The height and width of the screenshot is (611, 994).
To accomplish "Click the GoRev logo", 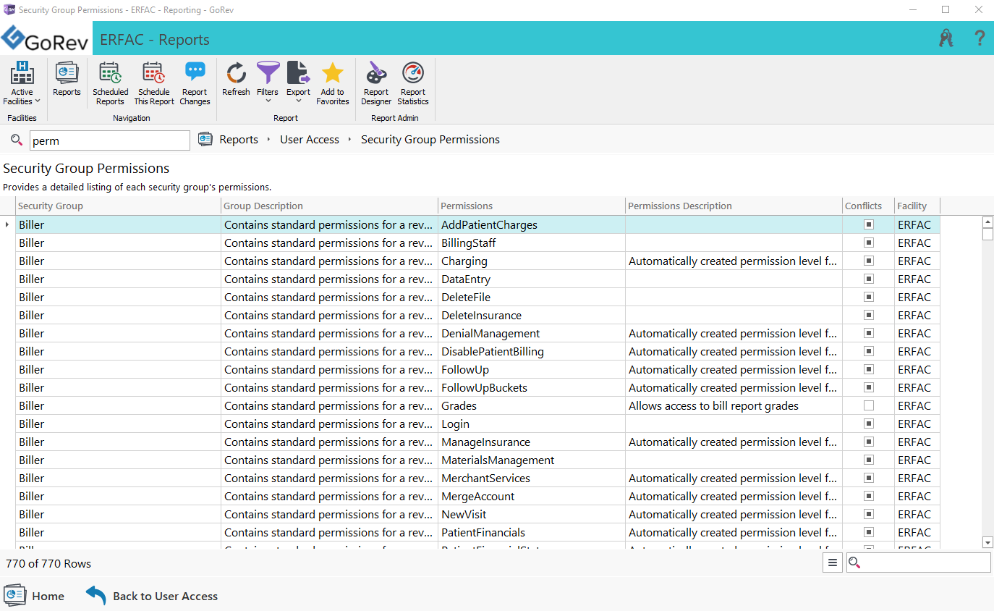I will (x=45, y=38).
